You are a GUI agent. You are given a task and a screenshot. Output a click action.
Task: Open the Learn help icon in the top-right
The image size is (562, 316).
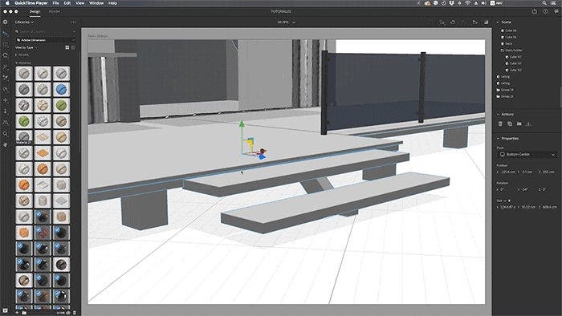coord(545,11)
